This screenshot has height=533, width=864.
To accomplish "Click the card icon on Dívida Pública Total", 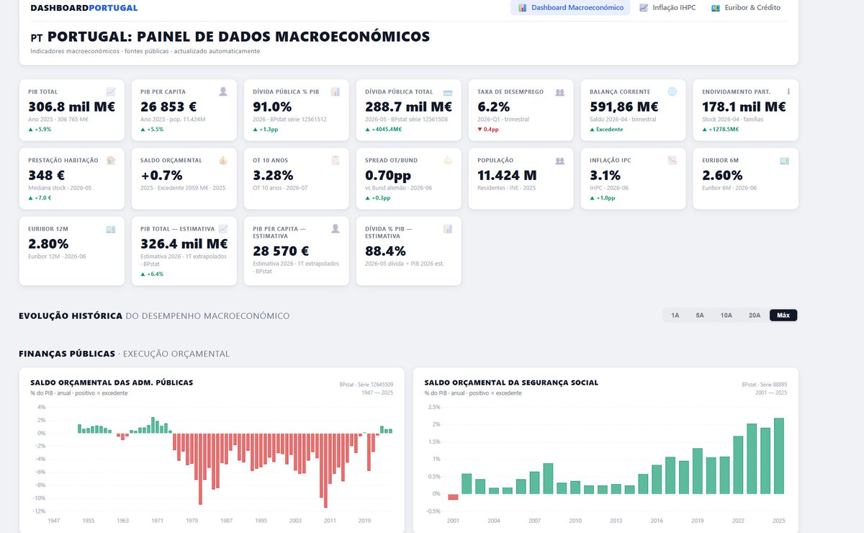I will click(x=447, y=91).
